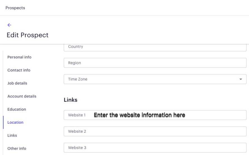Screen dimensions: 249x155
Task: Click the Edit Prospect page title
Action: tap(28, 35)
